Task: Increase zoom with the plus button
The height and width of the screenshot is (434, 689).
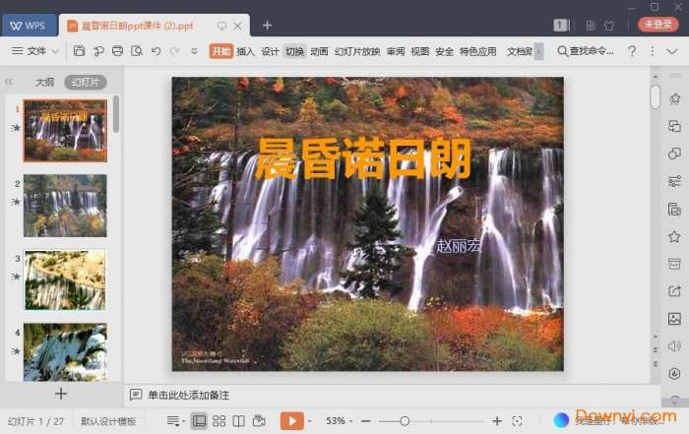Action: pos(497,421)
